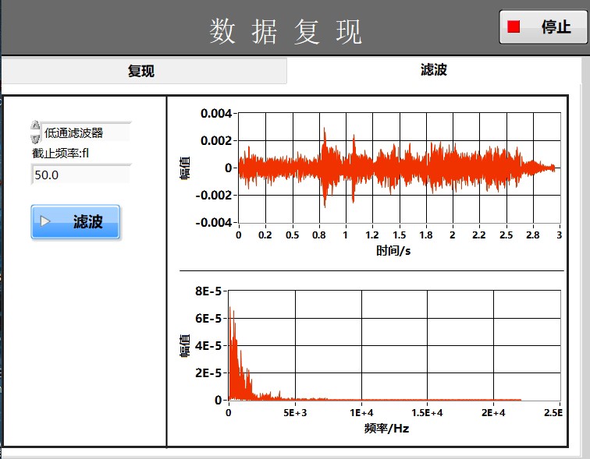Switch to the 复现 tab
The width and height of the screenshot is (590, 459).
coord(144,71)
